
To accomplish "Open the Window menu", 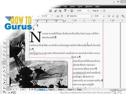I will tap(89, 7).
